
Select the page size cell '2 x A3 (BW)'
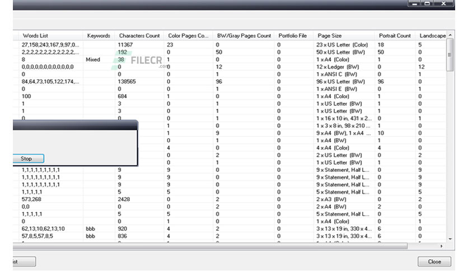click(x=331, y=199)
